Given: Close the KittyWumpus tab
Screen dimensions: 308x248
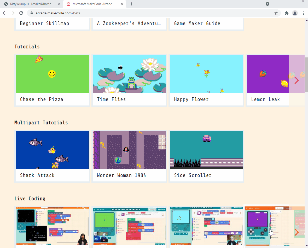Looking at the screenshot, I should click(59, 4).
